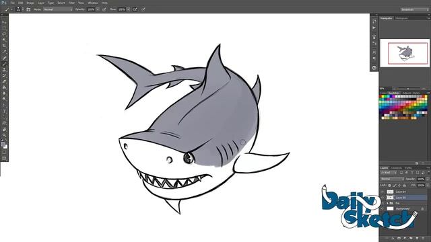431x242 pixels.
Task: Open the workspace switcher dropdown
Action: tap(415, 9)
